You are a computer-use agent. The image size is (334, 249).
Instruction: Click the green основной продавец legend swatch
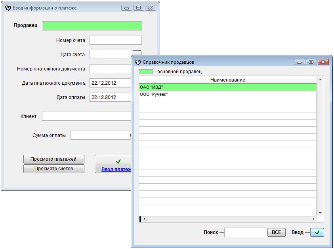146,72
